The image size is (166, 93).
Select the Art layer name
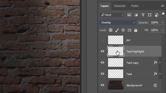click(x=128, y=40)
